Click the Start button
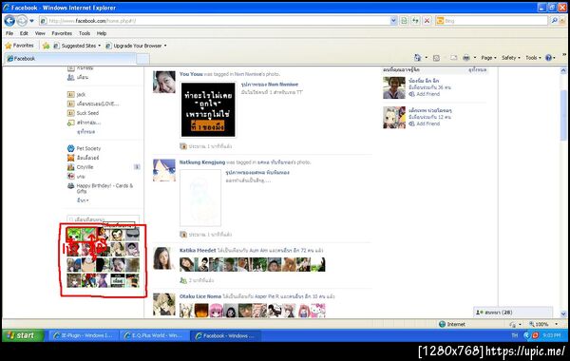 [x=23, y=335]
